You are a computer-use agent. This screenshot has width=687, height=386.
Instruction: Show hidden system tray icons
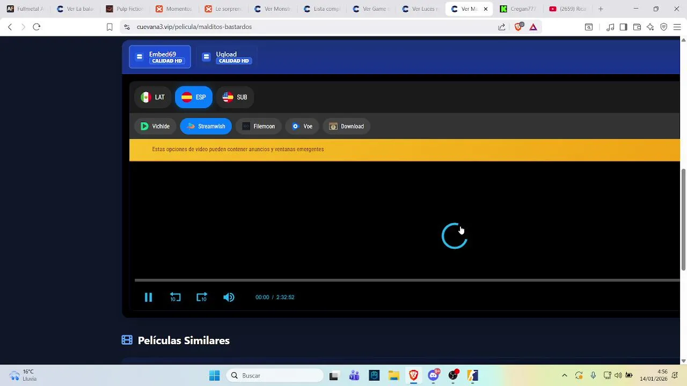564,375
